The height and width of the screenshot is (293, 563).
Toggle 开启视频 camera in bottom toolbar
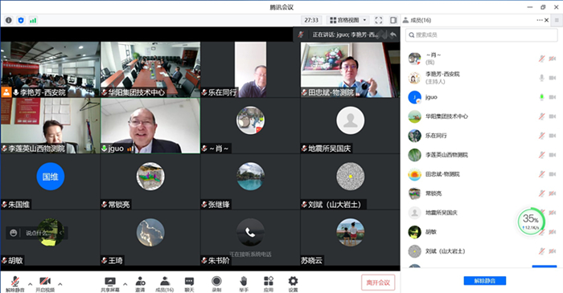tap(45, 284)
